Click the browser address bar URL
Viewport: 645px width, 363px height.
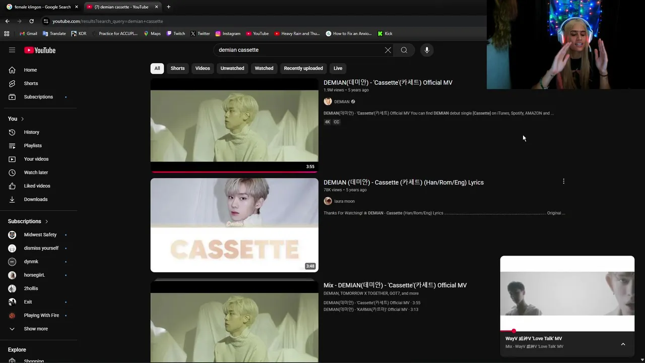(108, 21)
